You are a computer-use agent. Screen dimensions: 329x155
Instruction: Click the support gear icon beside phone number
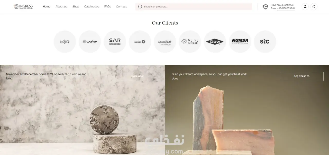[x=266, y=7]
